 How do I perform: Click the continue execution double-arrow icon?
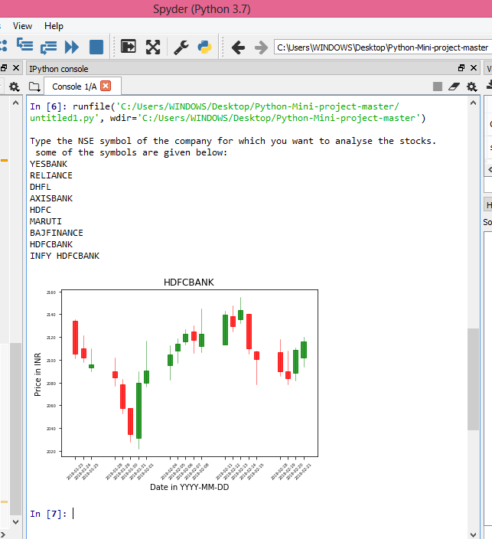(x=72, y=47)
